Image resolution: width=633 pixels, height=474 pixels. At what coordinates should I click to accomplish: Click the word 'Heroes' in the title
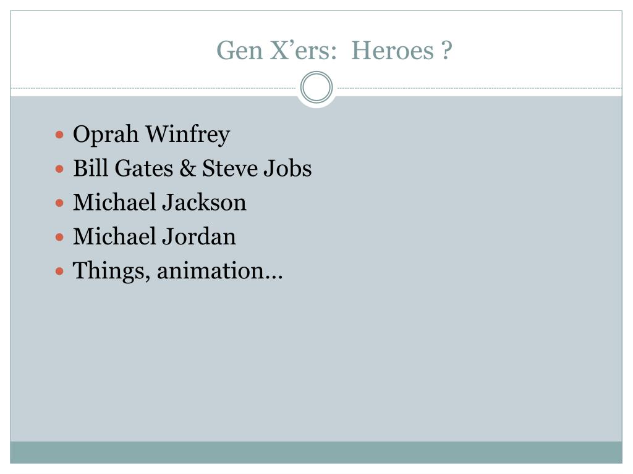coord(393,51)
